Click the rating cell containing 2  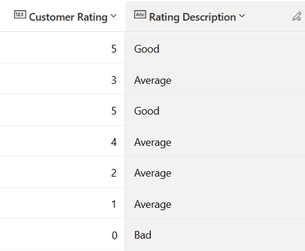(x=62, y=173)
